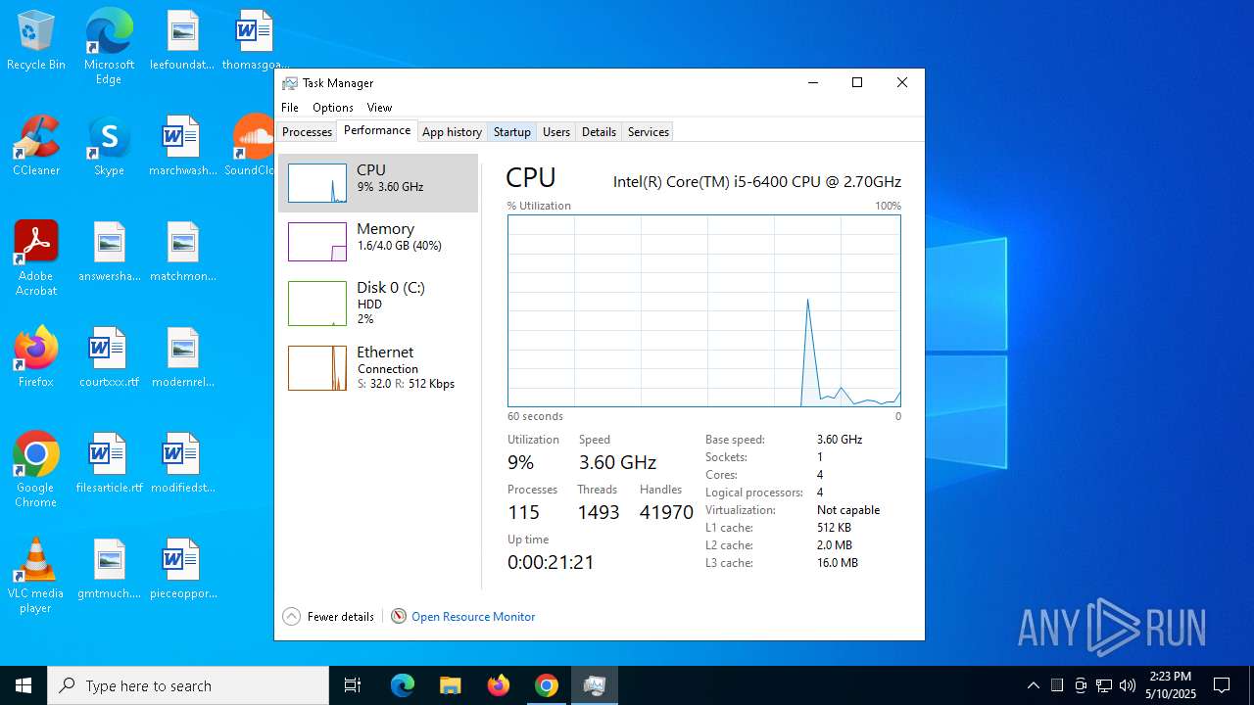Image resolution: width=1254 pixels, height=705 pixels.
Task: Select the filesarticle.rtf file
Action: click(x=109, y=464)
